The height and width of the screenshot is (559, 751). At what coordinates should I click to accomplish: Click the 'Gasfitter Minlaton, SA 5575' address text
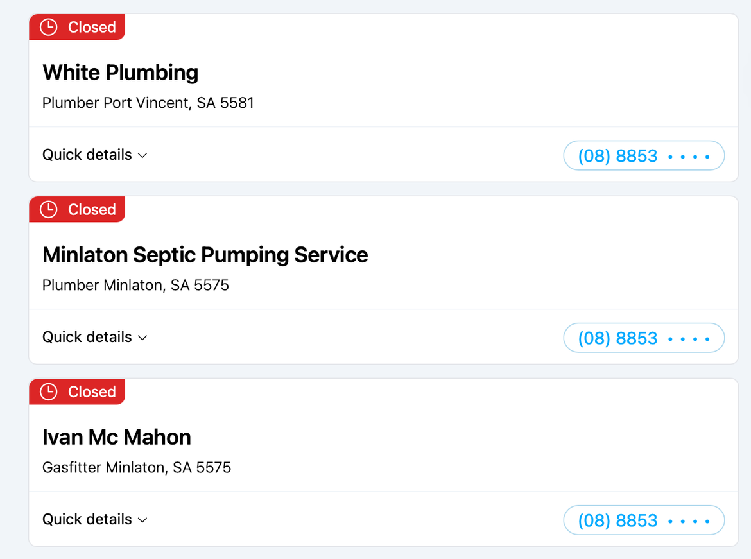pos(136,467)
